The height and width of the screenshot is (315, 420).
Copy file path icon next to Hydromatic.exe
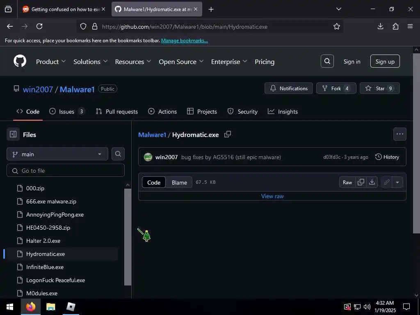click(227, 135)
